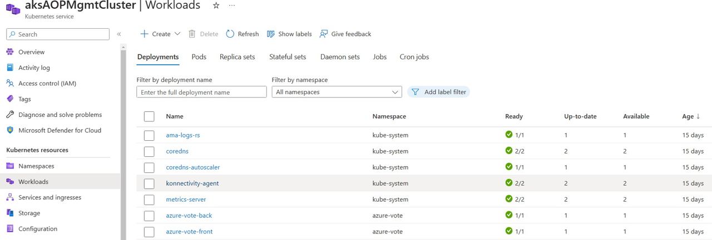
Task: Click the Workloads icon in sidebar
Action: click(x=9, y=181)
